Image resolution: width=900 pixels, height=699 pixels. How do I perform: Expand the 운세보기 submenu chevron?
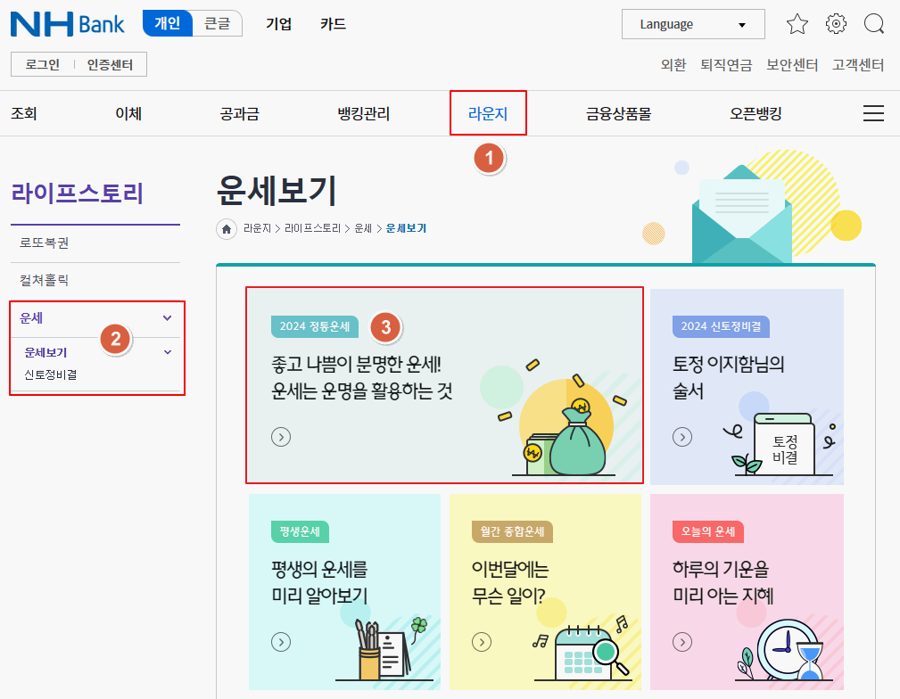click(168, 352)
